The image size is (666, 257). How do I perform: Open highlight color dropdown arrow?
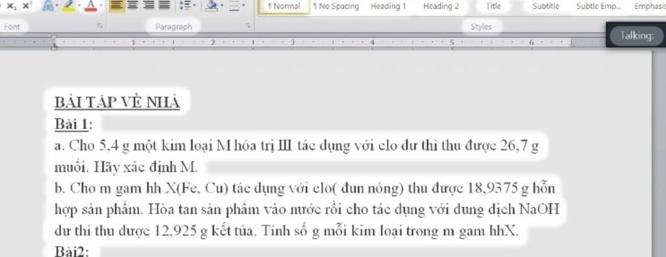(79, 5)
